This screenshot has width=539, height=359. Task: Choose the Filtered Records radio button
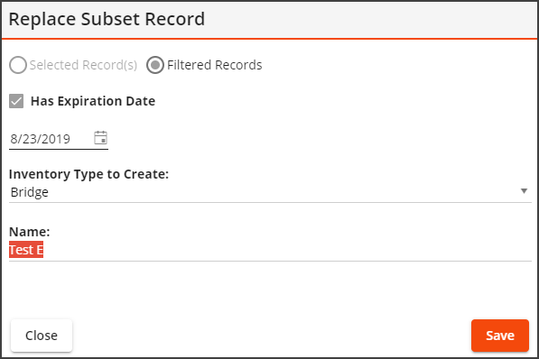155,65
